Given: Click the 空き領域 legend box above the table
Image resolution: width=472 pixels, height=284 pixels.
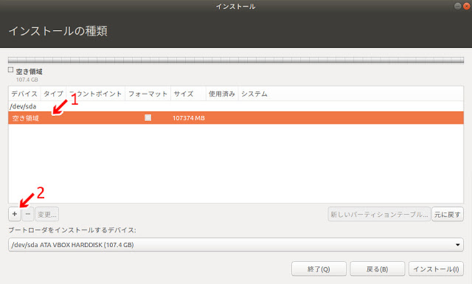Looking at the screenshot, I should click(x=11, y=70).
